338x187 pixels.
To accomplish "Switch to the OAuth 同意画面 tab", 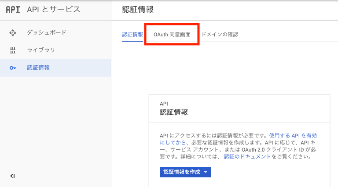I will pyautogui.click(x=172, y=34).
